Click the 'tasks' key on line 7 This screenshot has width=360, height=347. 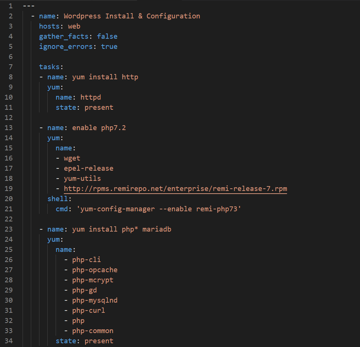pos(49,67)
